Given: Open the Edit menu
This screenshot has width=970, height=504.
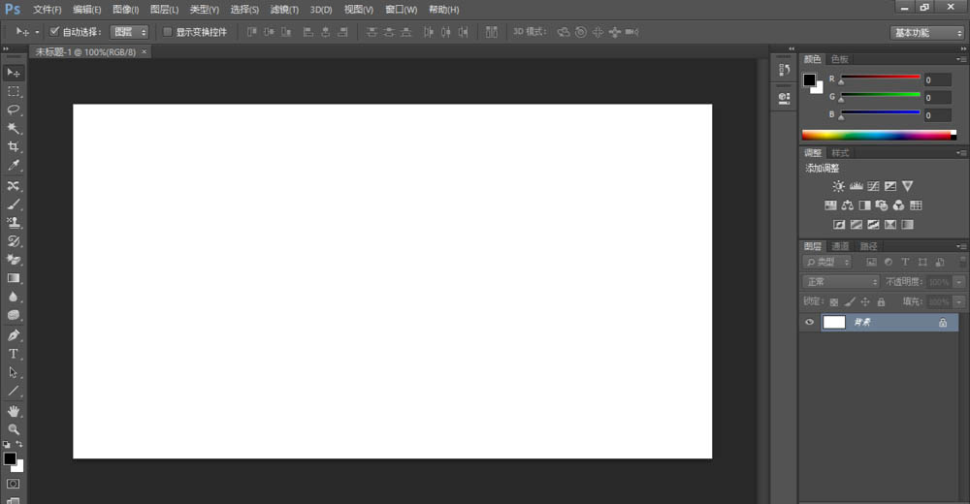Looking at the screenshot, I should pyautogui.click(x=86, y=10).
